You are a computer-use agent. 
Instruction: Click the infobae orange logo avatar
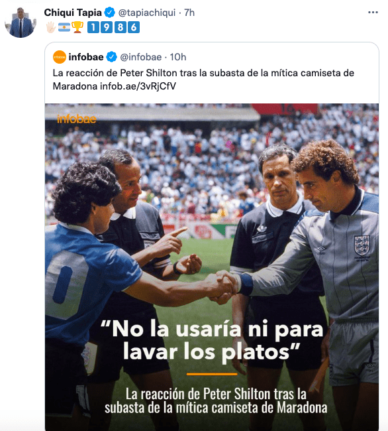click(60, 57)
